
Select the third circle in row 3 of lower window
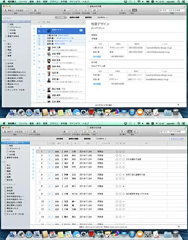tap(123, 159)
